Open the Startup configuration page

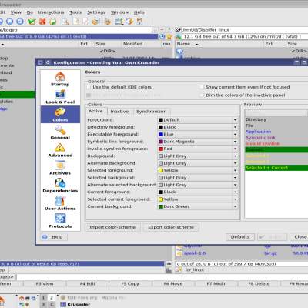tap(60, 79)
